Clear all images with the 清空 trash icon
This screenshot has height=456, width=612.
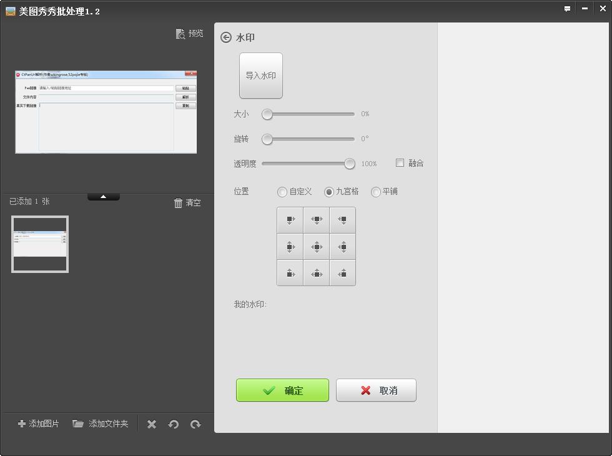click(187, 202)
